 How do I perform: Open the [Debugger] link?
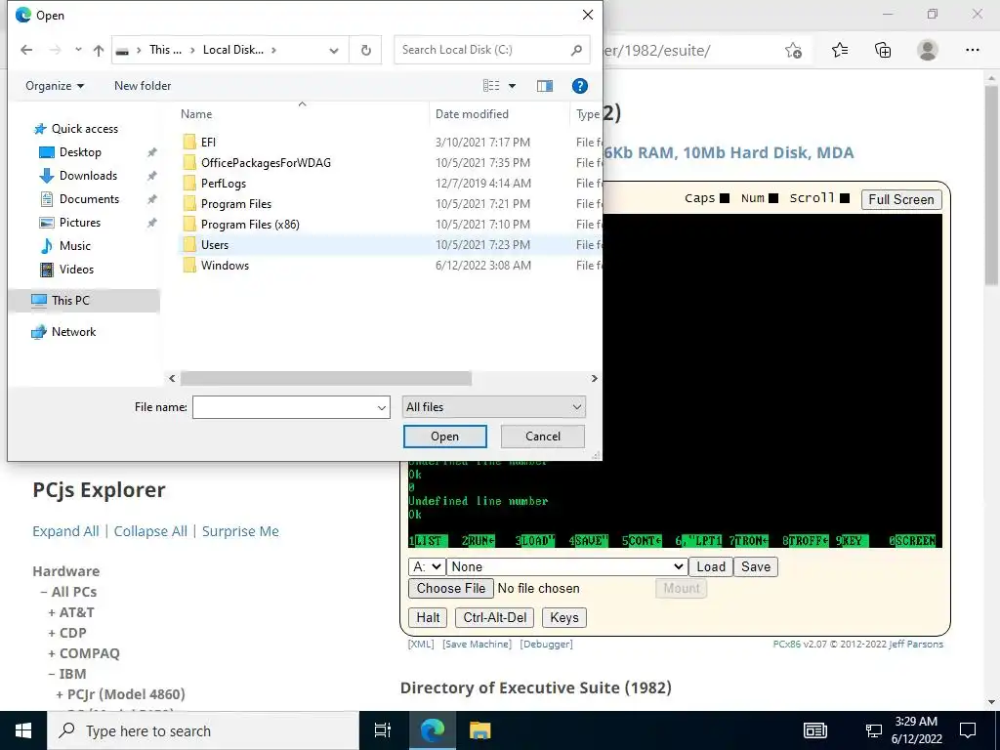tap(547, 645)
